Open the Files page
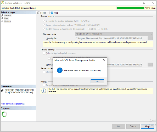Screen dimensions: 157x132 coord(6,18)
